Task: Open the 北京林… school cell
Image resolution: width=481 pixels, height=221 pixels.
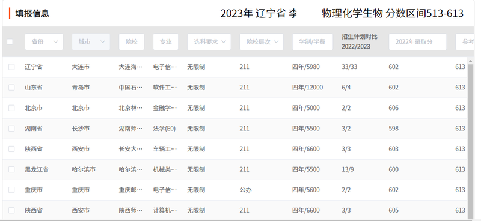Action: [130, 108]
